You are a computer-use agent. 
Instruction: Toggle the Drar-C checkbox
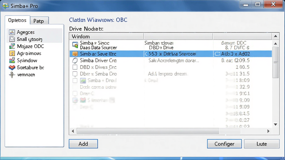pos(75,94)
